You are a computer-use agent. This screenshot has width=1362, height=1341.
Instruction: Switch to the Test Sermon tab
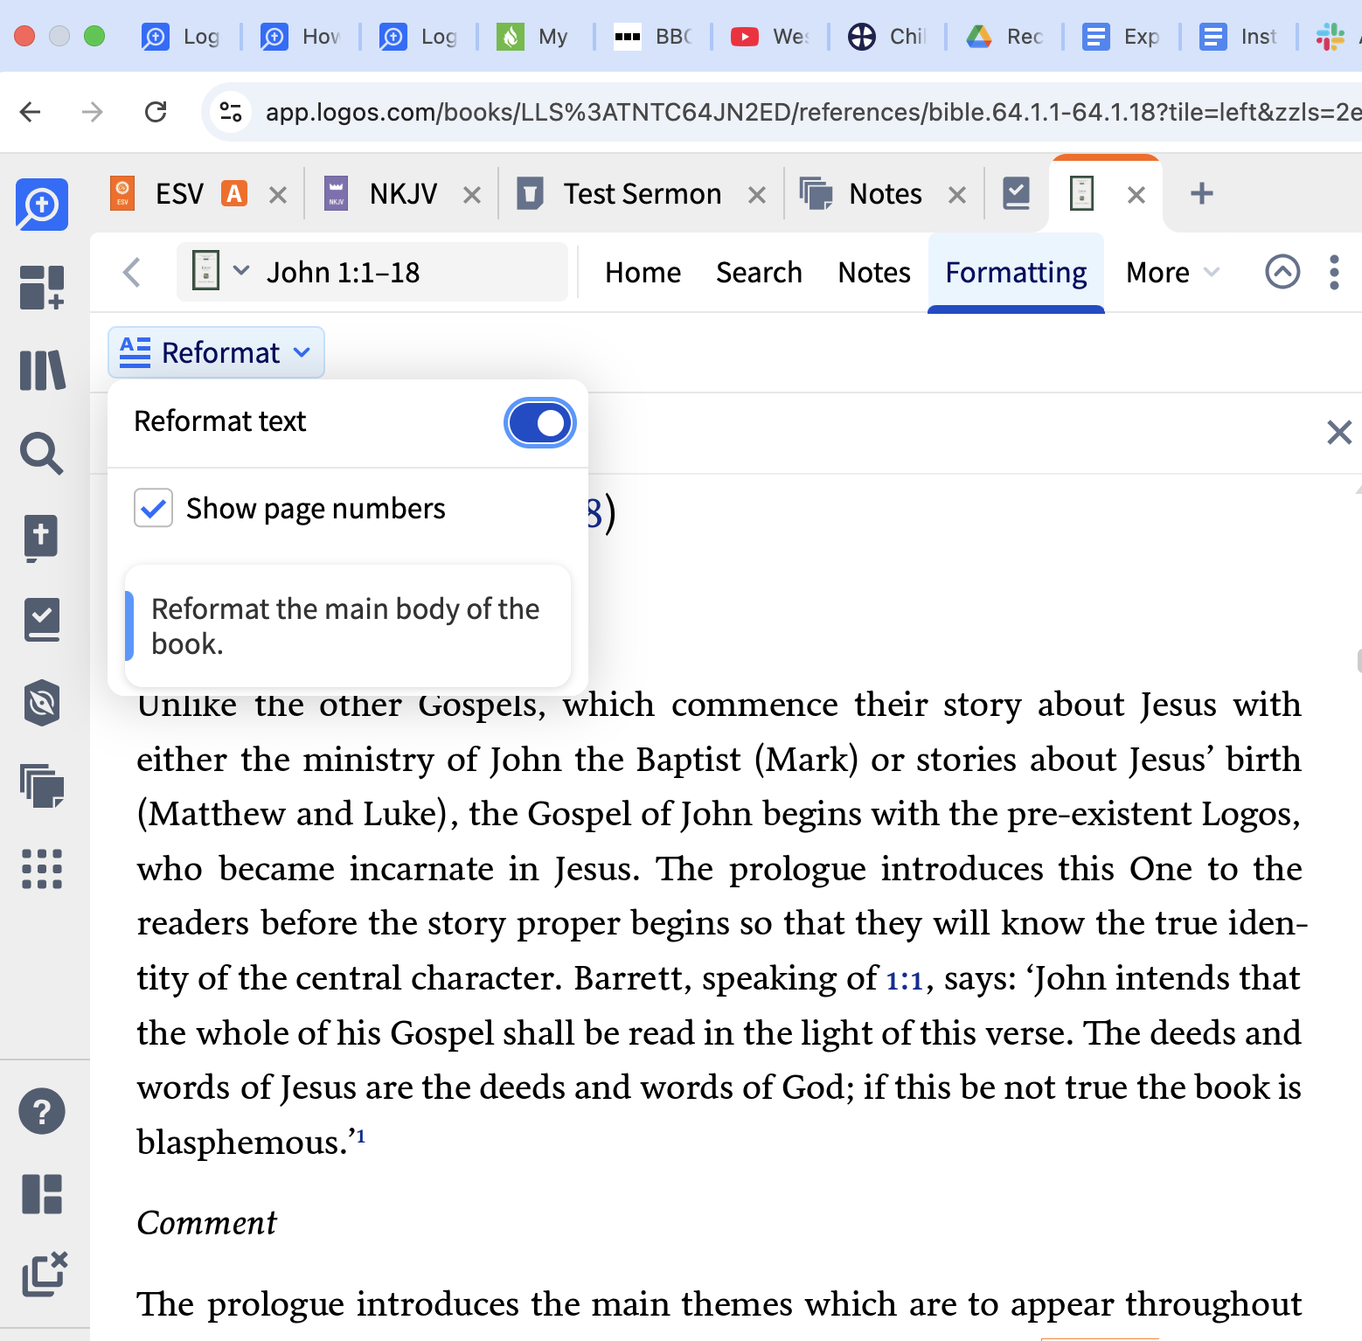620,193
